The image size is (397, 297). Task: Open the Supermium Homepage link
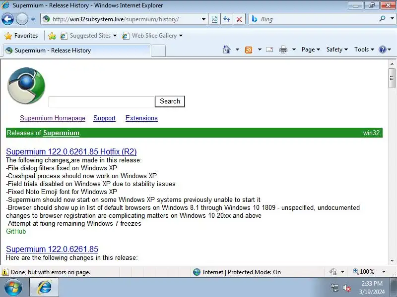[x=53, y=118]
